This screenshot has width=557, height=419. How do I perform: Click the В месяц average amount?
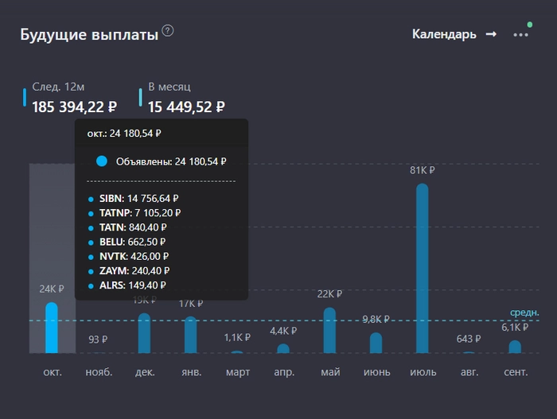click(x=186, y=107)
